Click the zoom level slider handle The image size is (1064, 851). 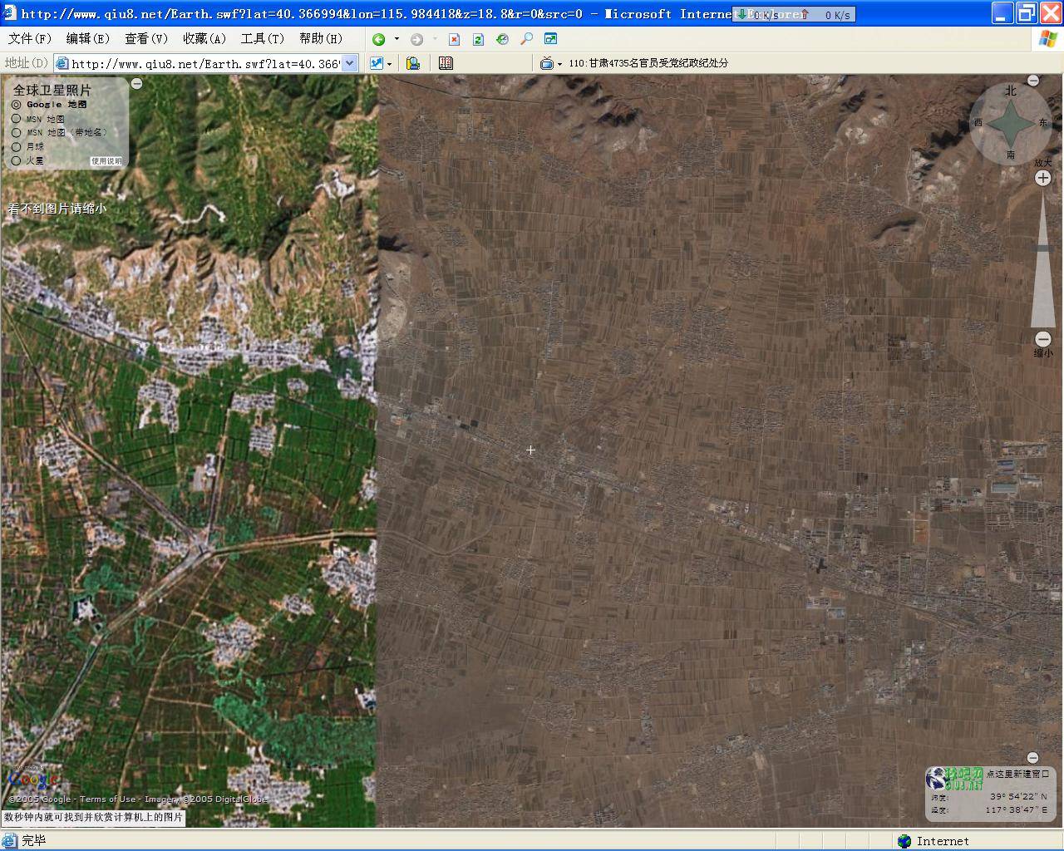(x=1042, y=248)
